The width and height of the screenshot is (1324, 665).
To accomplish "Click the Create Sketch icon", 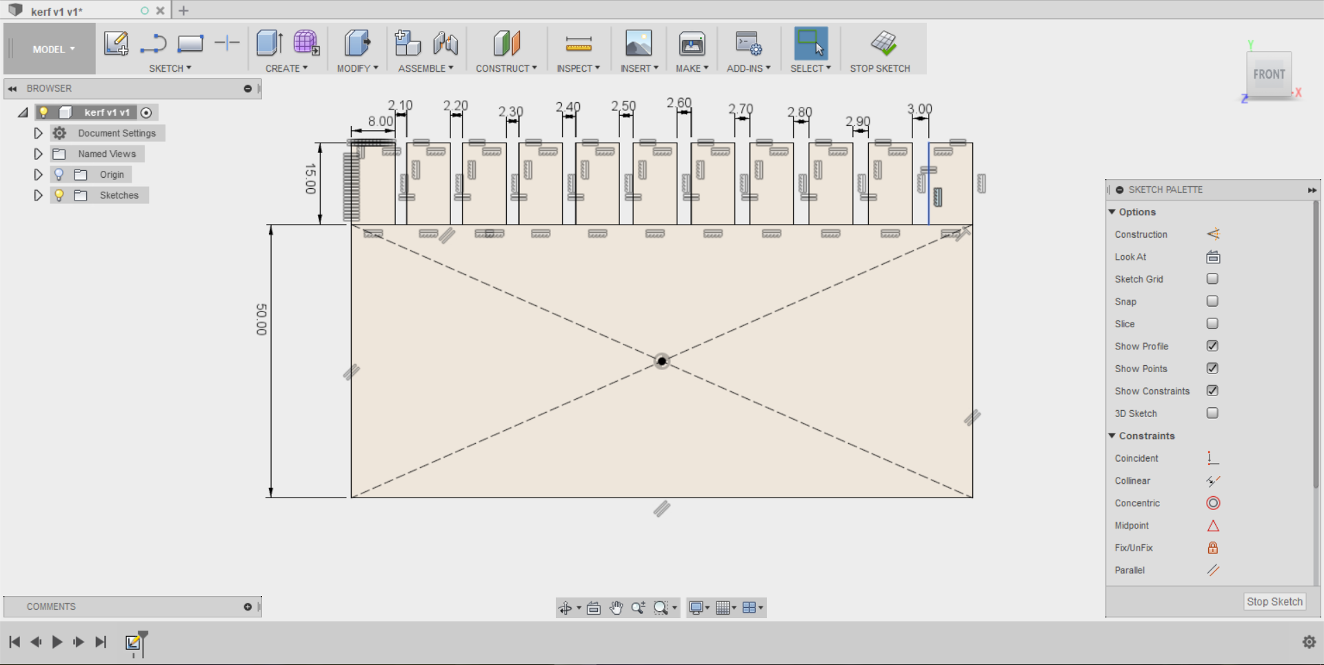I will [x=116, y=43].
